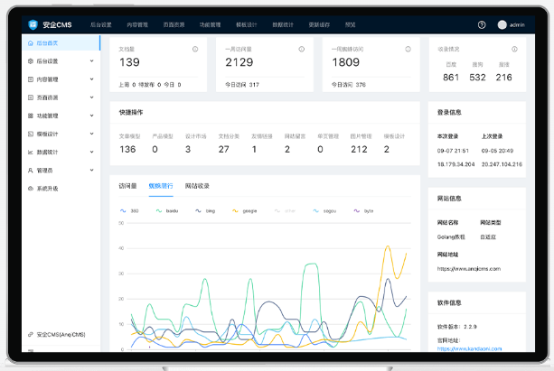Expand sidebar 模板设计 with its chevron

pyautogui.click(x=92, y=134)
